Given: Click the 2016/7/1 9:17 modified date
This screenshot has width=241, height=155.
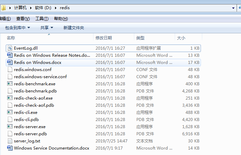Looking at the screenshot, I should click(x=109, y=148).
